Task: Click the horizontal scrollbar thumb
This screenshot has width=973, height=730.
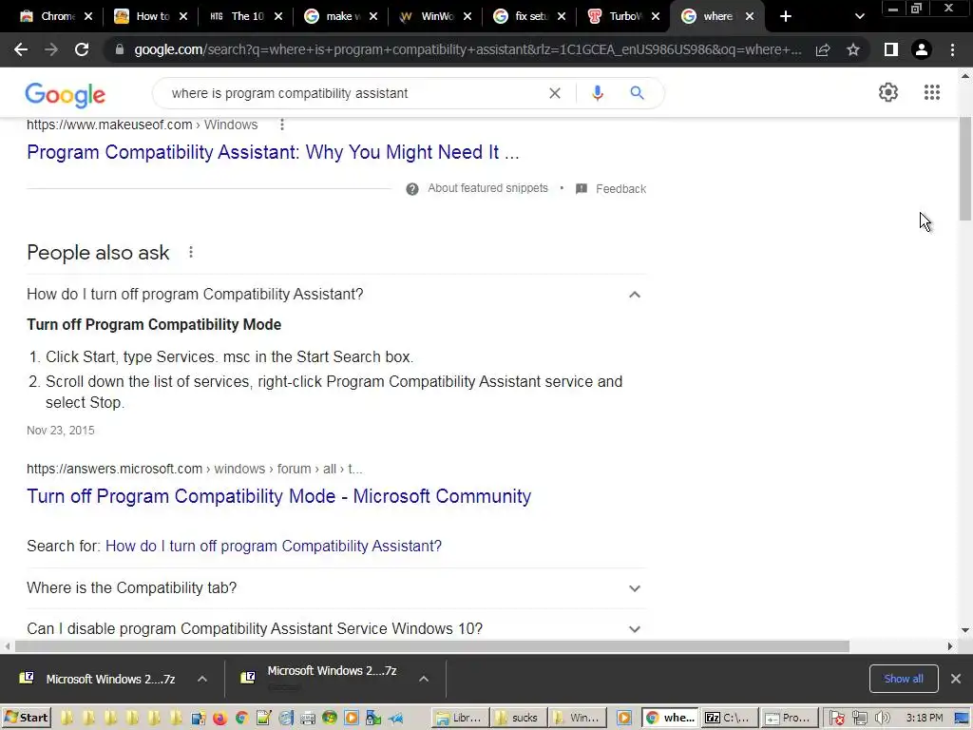Action: (431, 646)
